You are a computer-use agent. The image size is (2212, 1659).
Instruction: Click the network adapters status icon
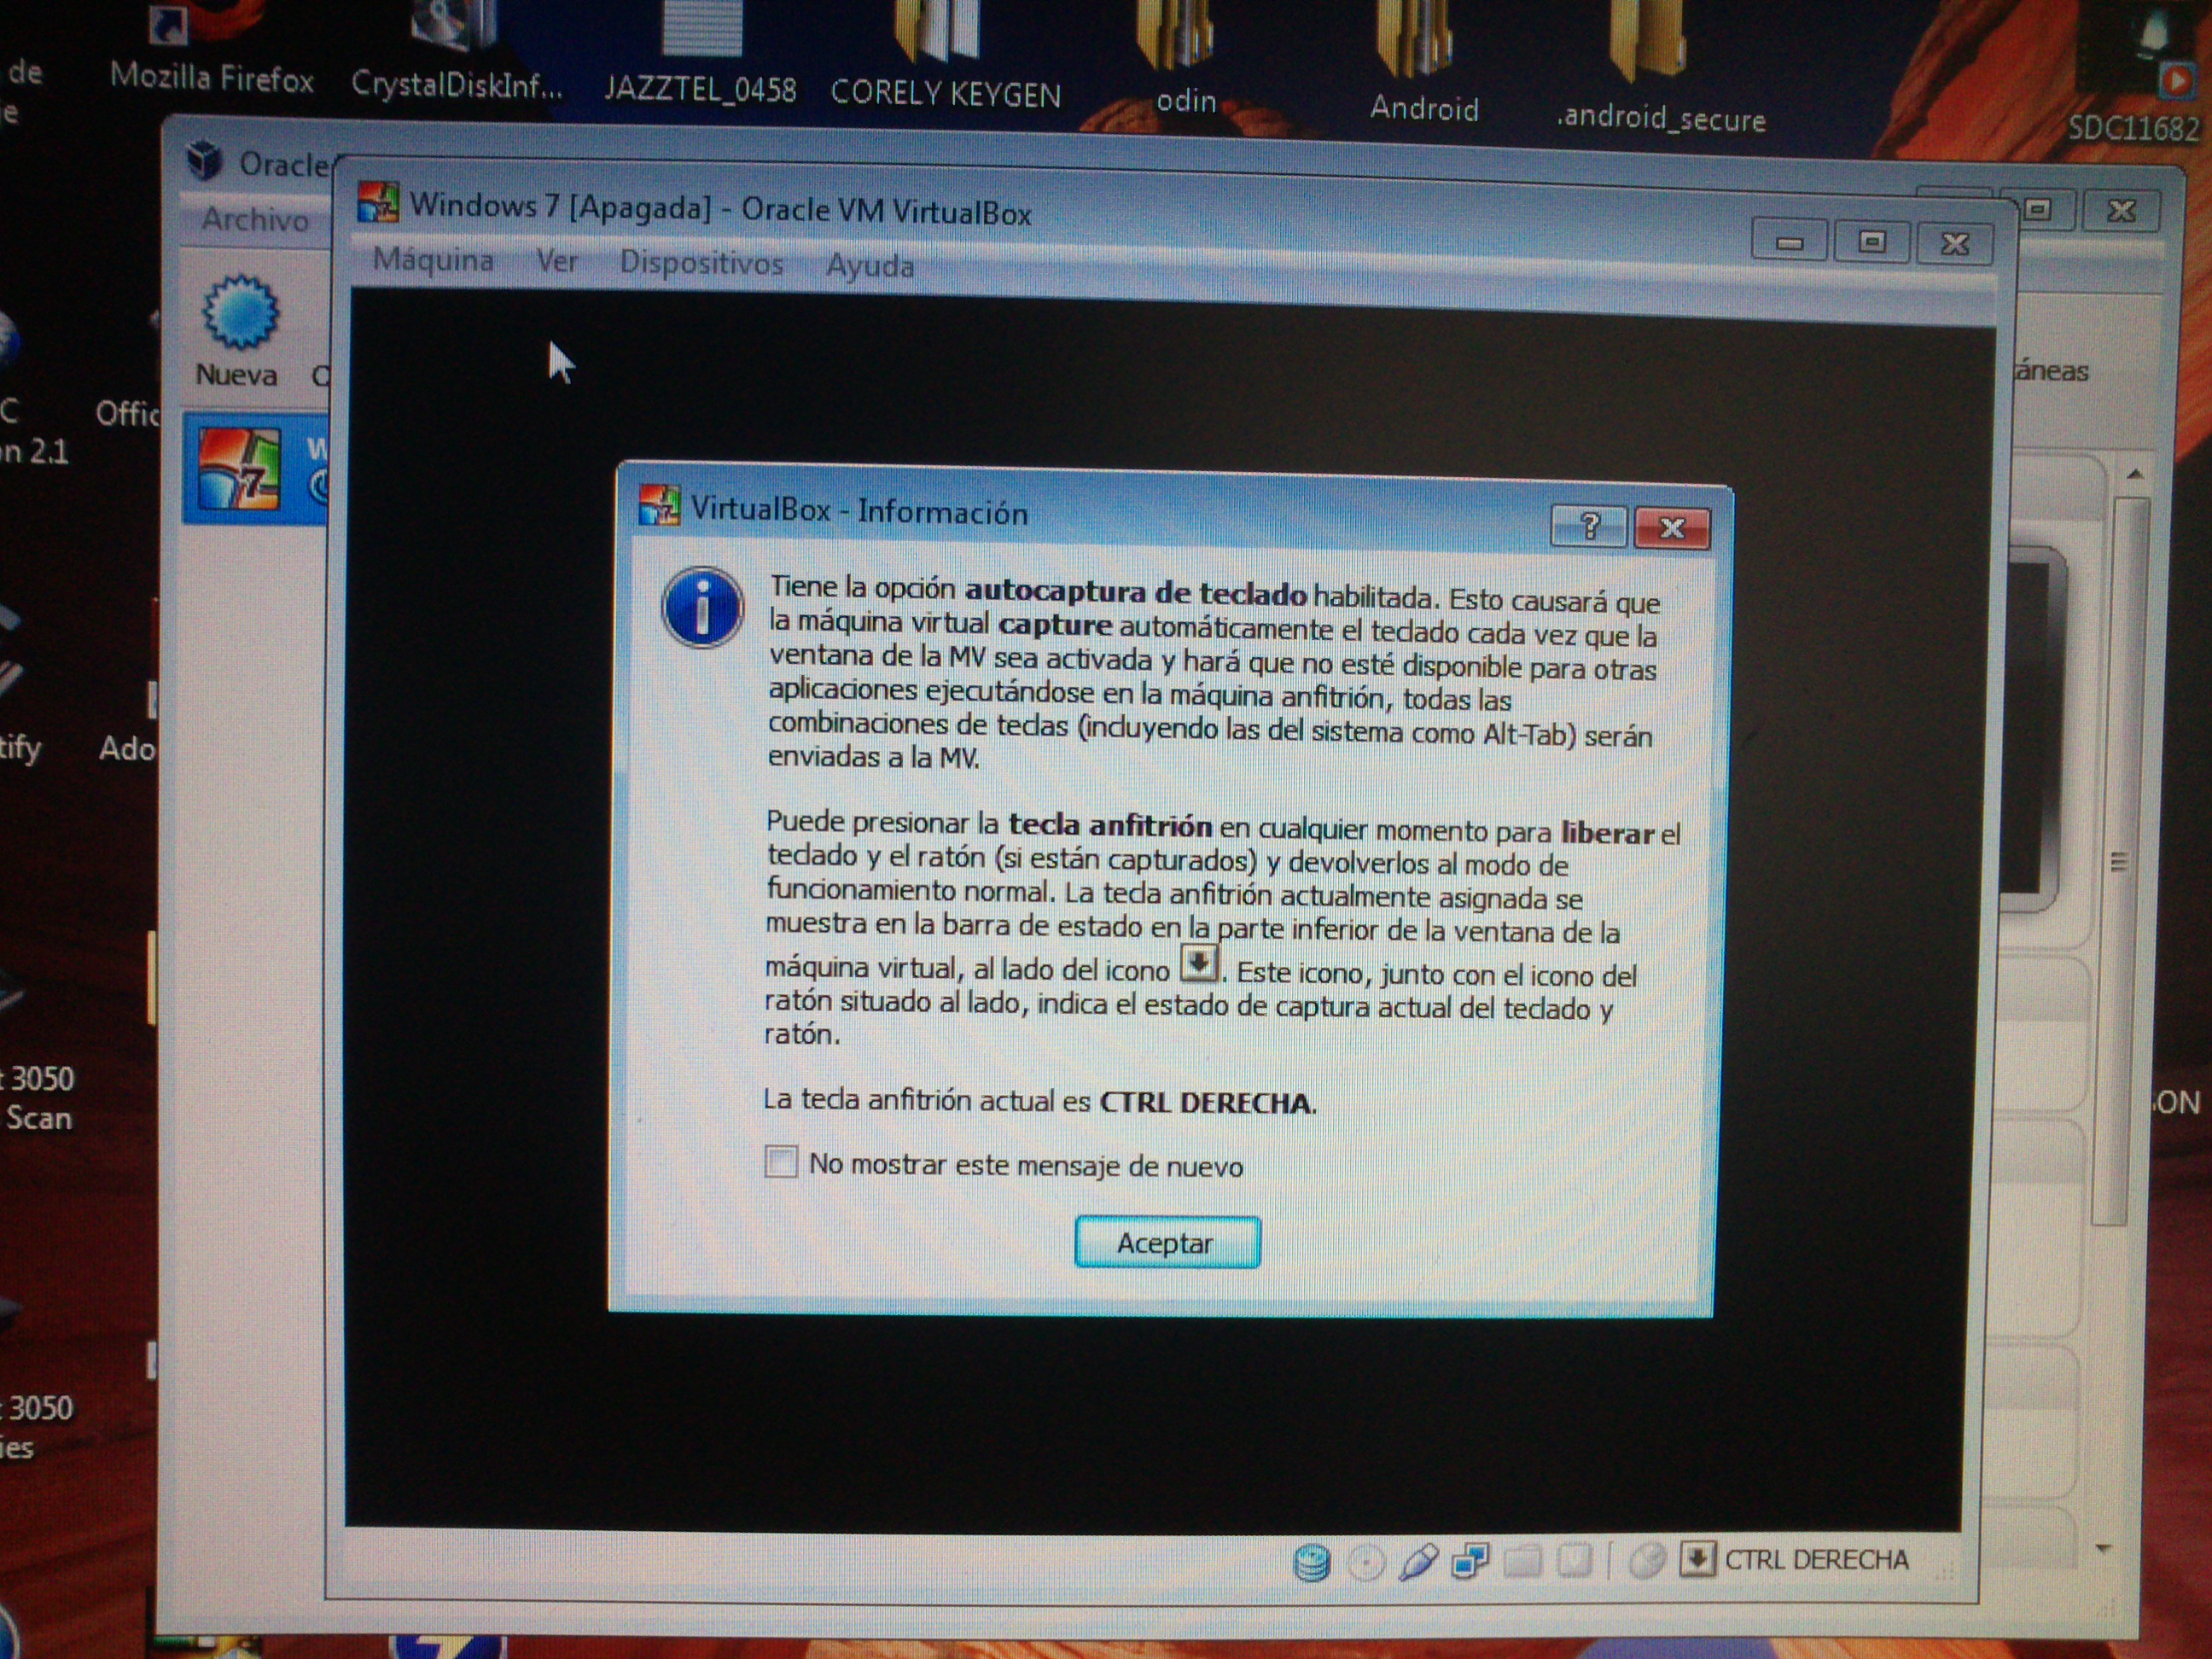coord(1470,1561)
